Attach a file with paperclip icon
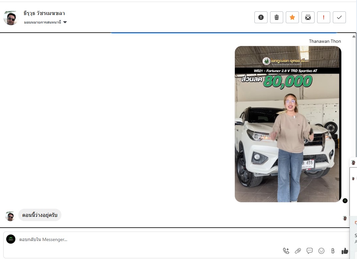Image resolution: width=357 pixels, height=259 pixels. [x=298, y=251]
